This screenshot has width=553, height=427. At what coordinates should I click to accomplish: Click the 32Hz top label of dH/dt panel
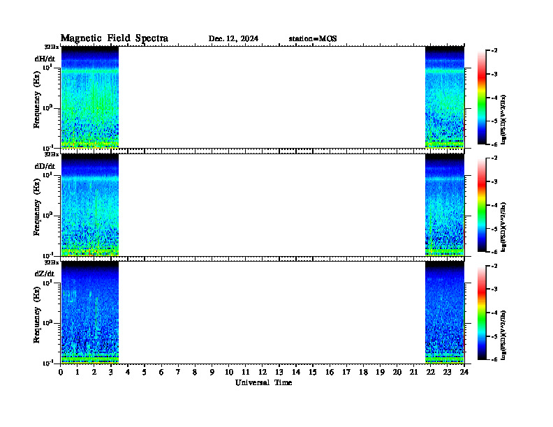coord(52,47)
